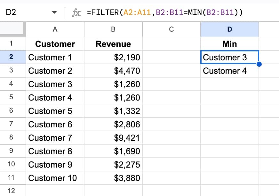This screenshot has height=196, width=279.
Task: Click the Min header cell
Action: [229, 44]
